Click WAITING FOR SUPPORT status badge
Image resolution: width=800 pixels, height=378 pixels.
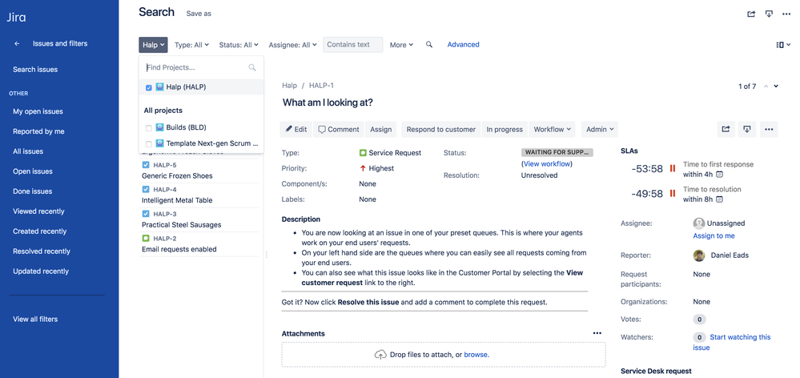pyautogui.click(x=557, y=152)
